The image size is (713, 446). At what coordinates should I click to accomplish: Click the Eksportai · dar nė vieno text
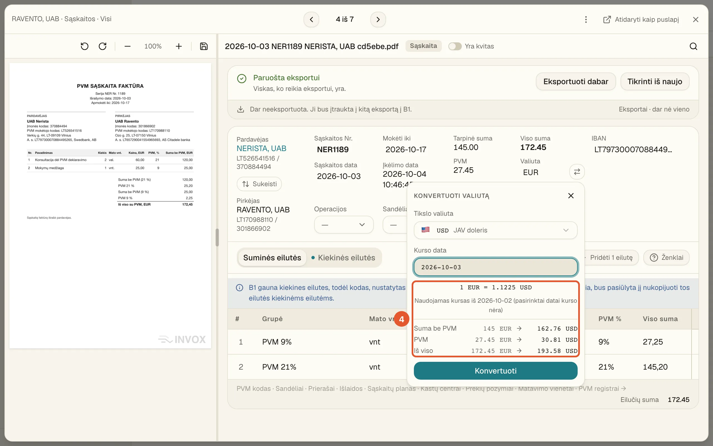pos(654,110)
